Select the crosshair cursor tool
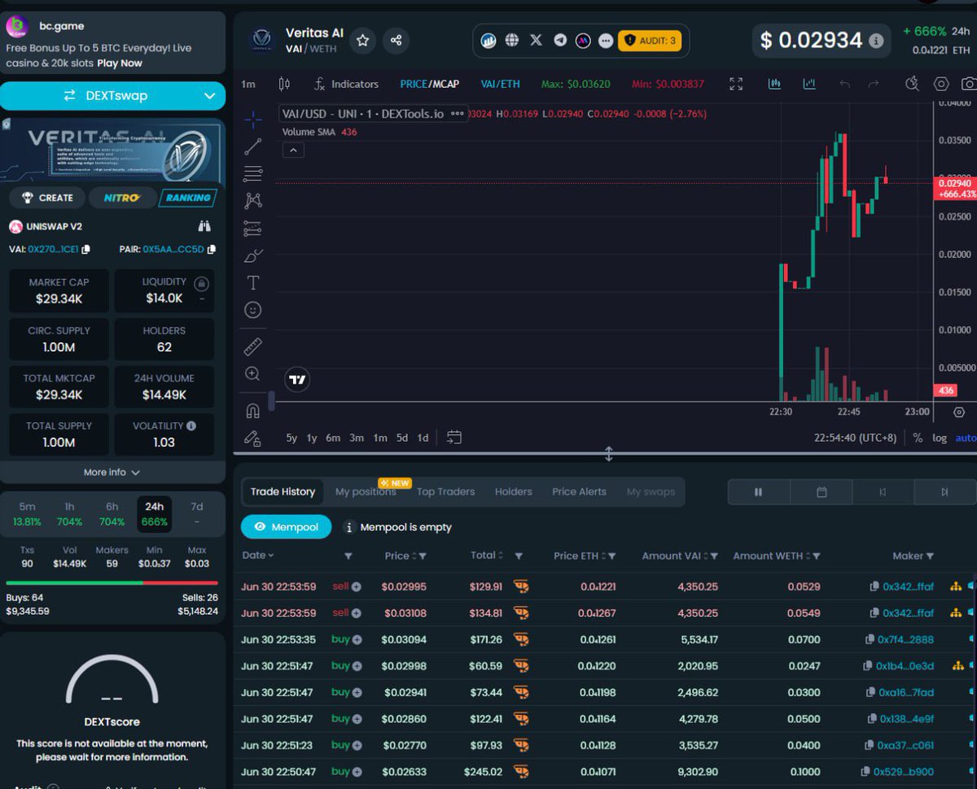This screenshot has width=977, height=789. click(253, 120)
